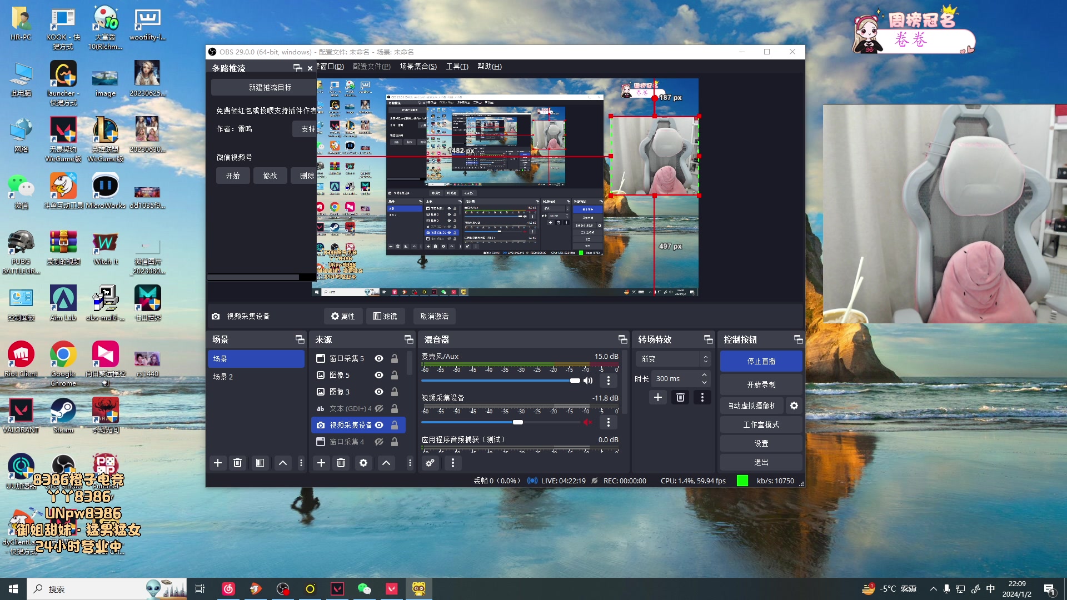Delete transition with trash icon

680,397
